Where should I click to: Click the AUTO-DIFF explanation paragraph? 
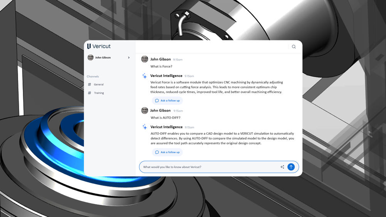point(222,139)
